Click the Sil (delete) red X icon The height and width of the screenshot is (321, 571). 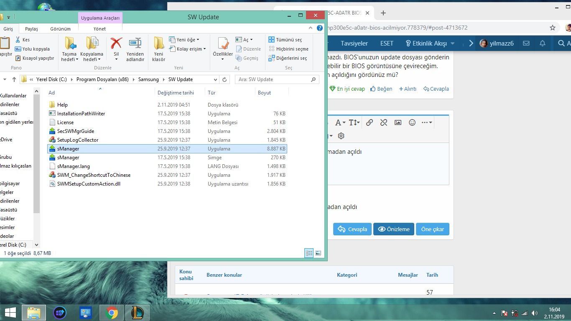[116, 43]
